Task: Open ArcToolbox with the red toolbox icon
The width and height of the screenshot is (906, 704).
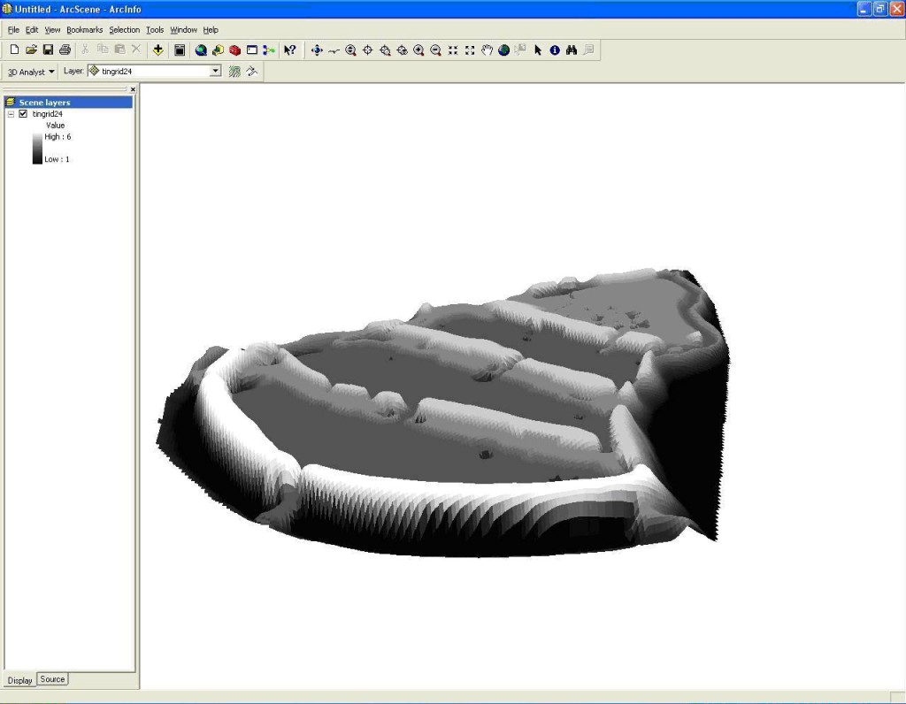Action: click(235, 50)
